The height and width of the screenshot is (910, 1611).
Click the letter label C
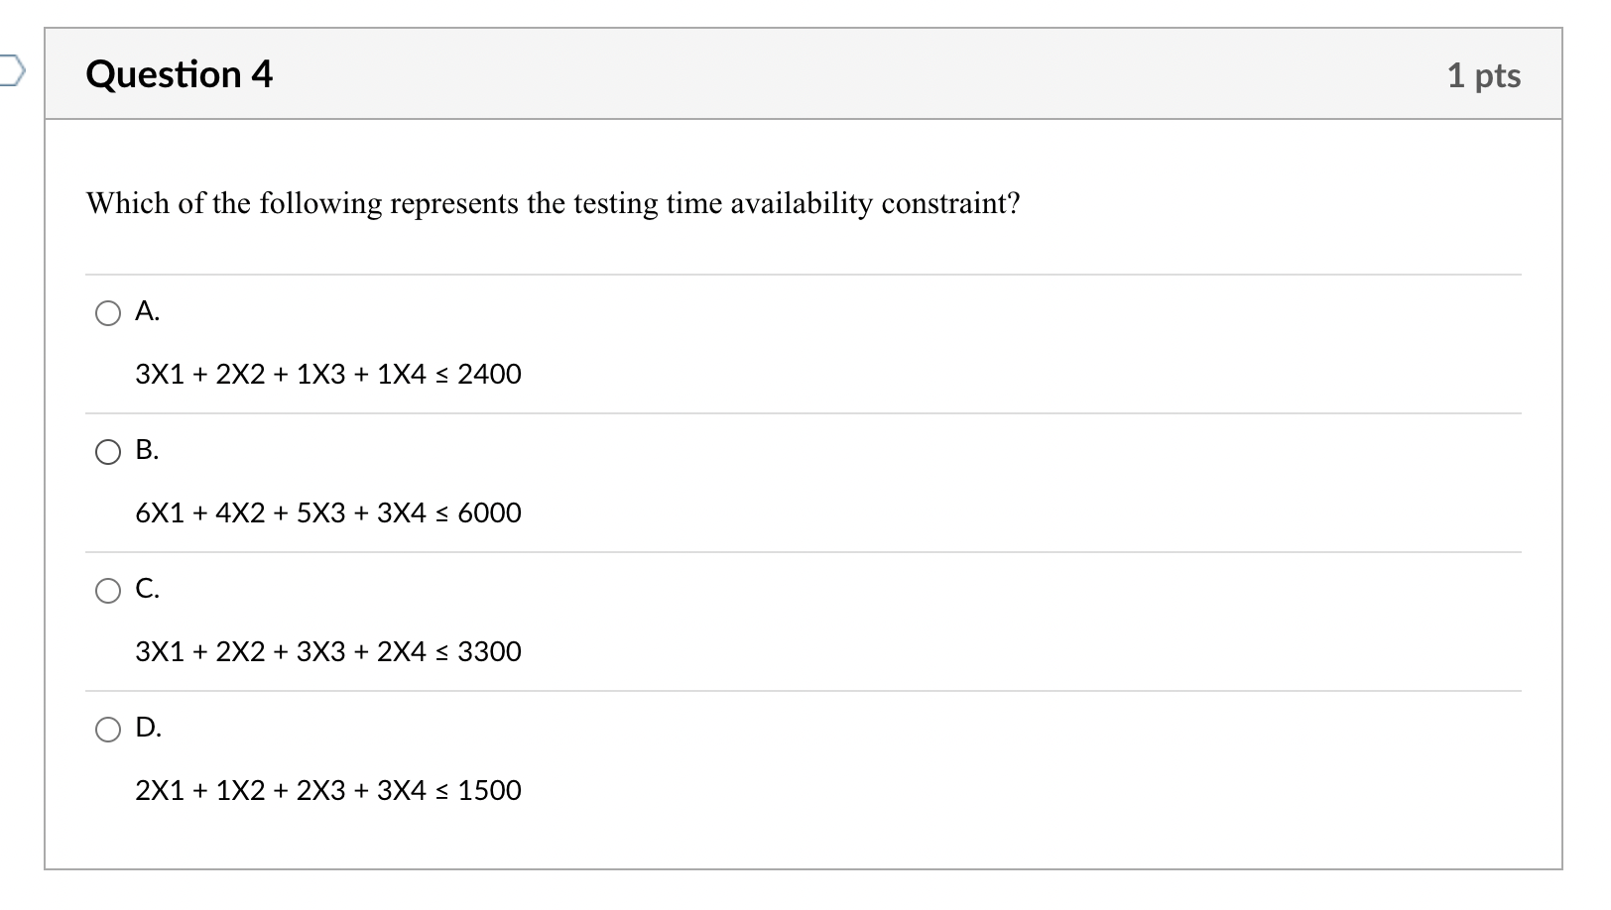pyautogui.click(x=148, y=590)
